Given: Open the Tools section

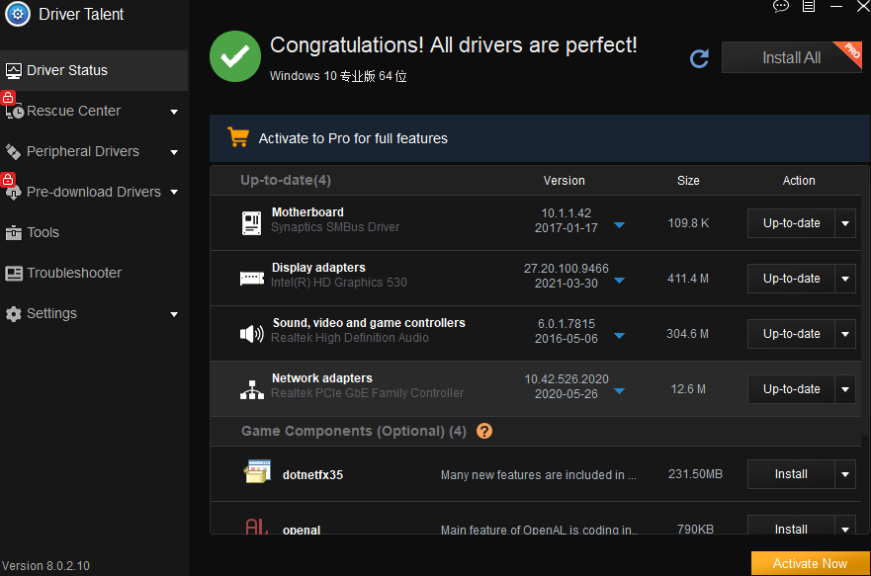Looking at the screenshot, I should (x=43, y=232).
